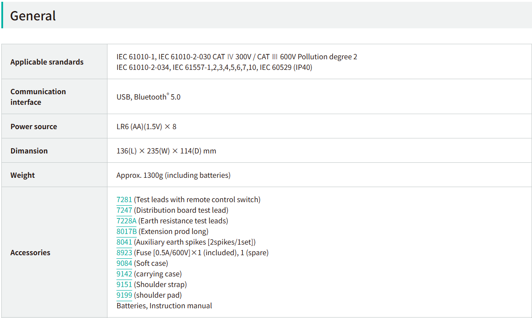The height and width of the screenshot is (318, 532).
Task: Open the 7281 test leads link
Action: click(124, 199)
